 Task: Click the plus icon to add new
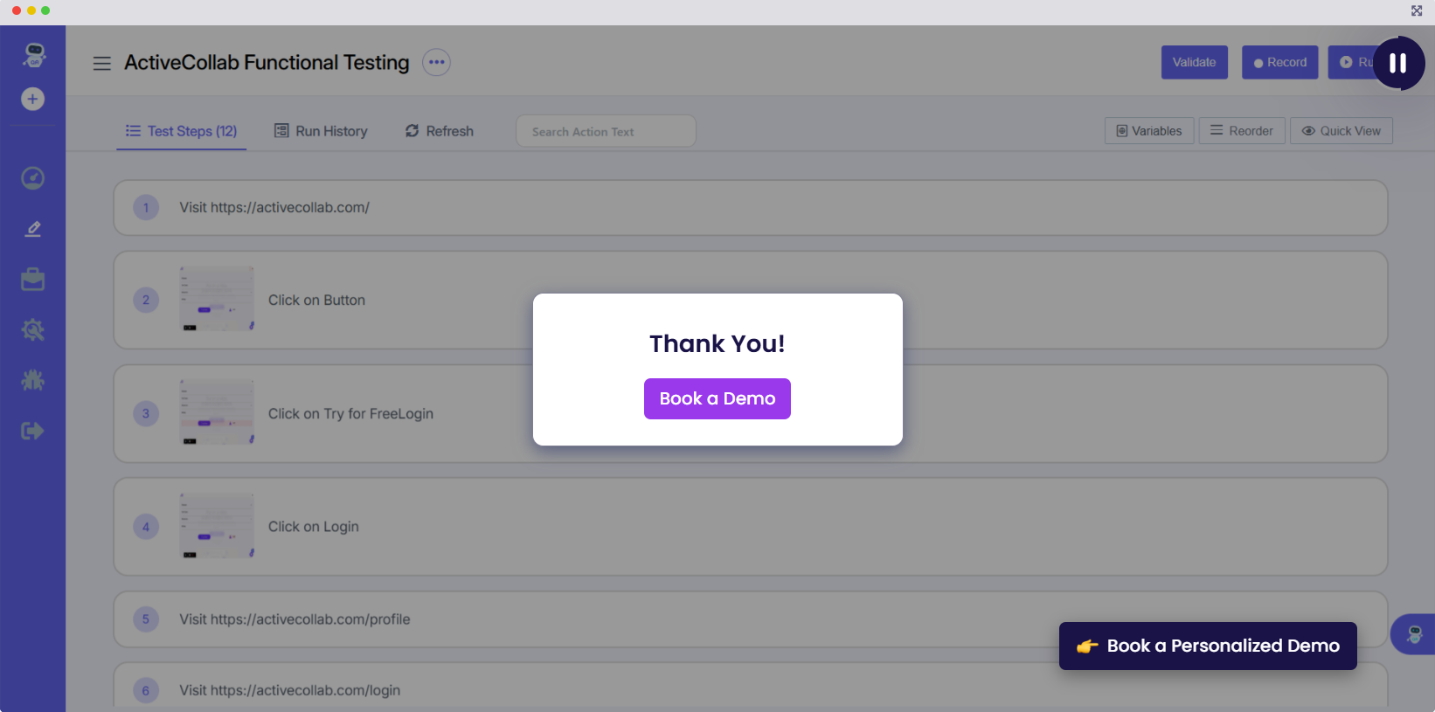[x=32, y=99]
